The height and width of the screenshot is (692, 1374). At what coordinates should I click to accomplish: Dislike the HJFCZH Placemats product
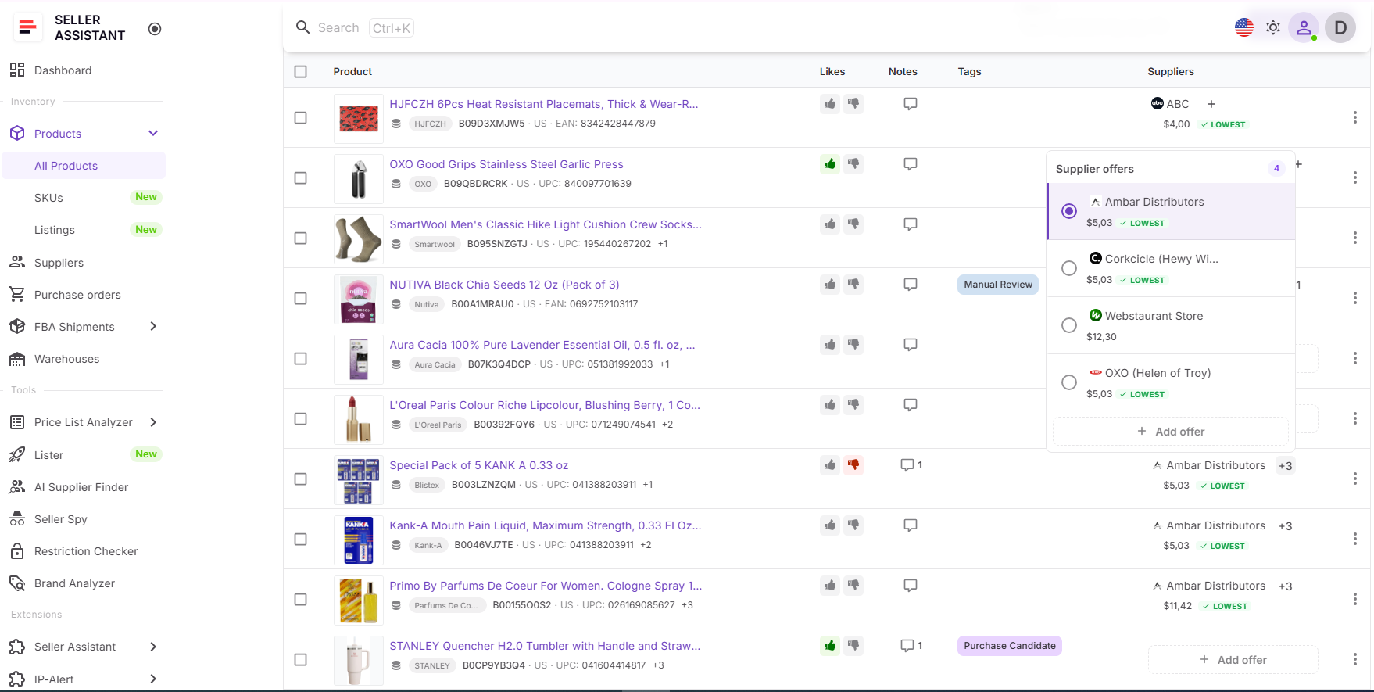pyautogui.click(x=853, y=103)
